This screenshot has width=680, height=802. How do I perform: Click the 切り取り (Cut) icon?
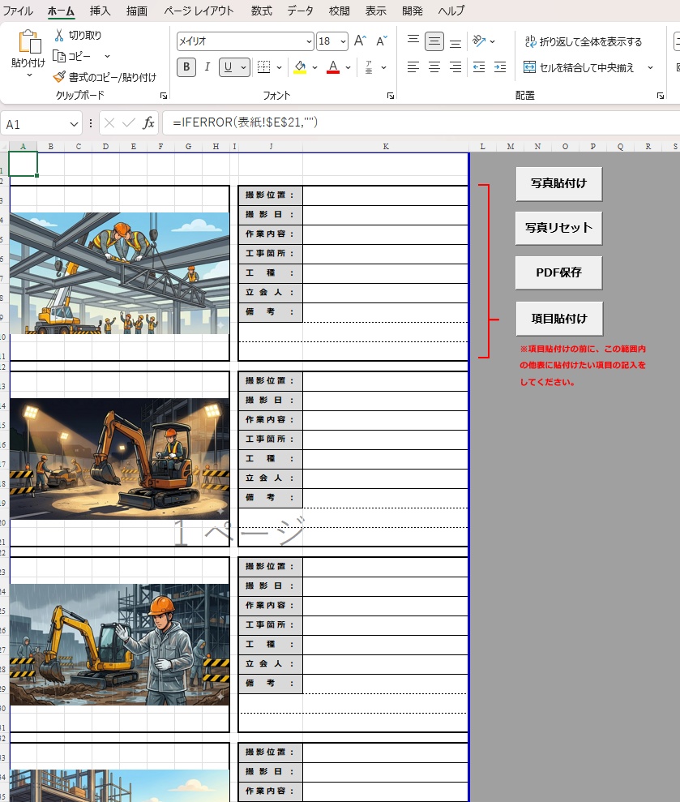59,36
